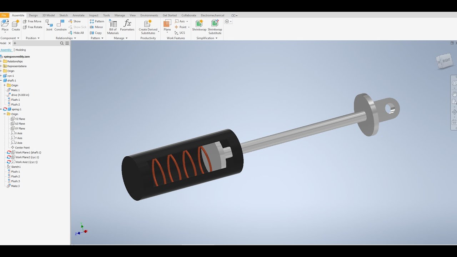Open the Joint tool
This screenshot has width=457, height=257.
(x=49, y=25)
